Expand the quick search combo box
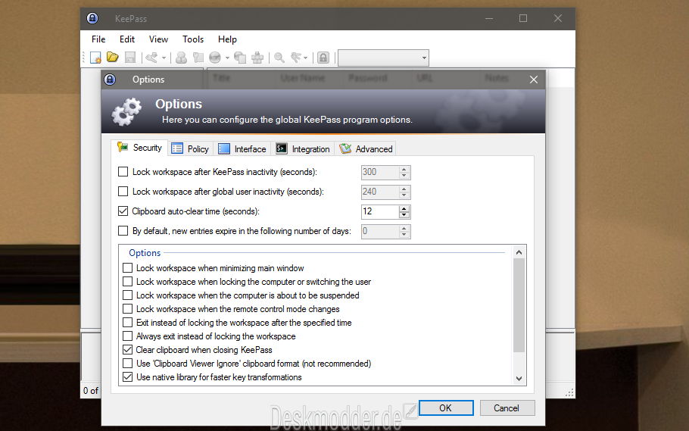The width and height of the screenshot is (689, 431). coord(423,58)
